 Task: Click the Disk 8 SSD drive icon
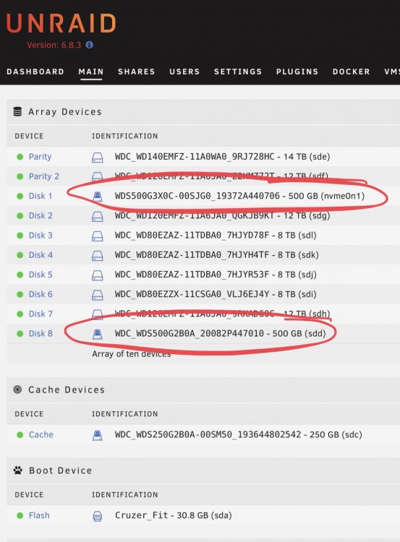click(98, 334)
